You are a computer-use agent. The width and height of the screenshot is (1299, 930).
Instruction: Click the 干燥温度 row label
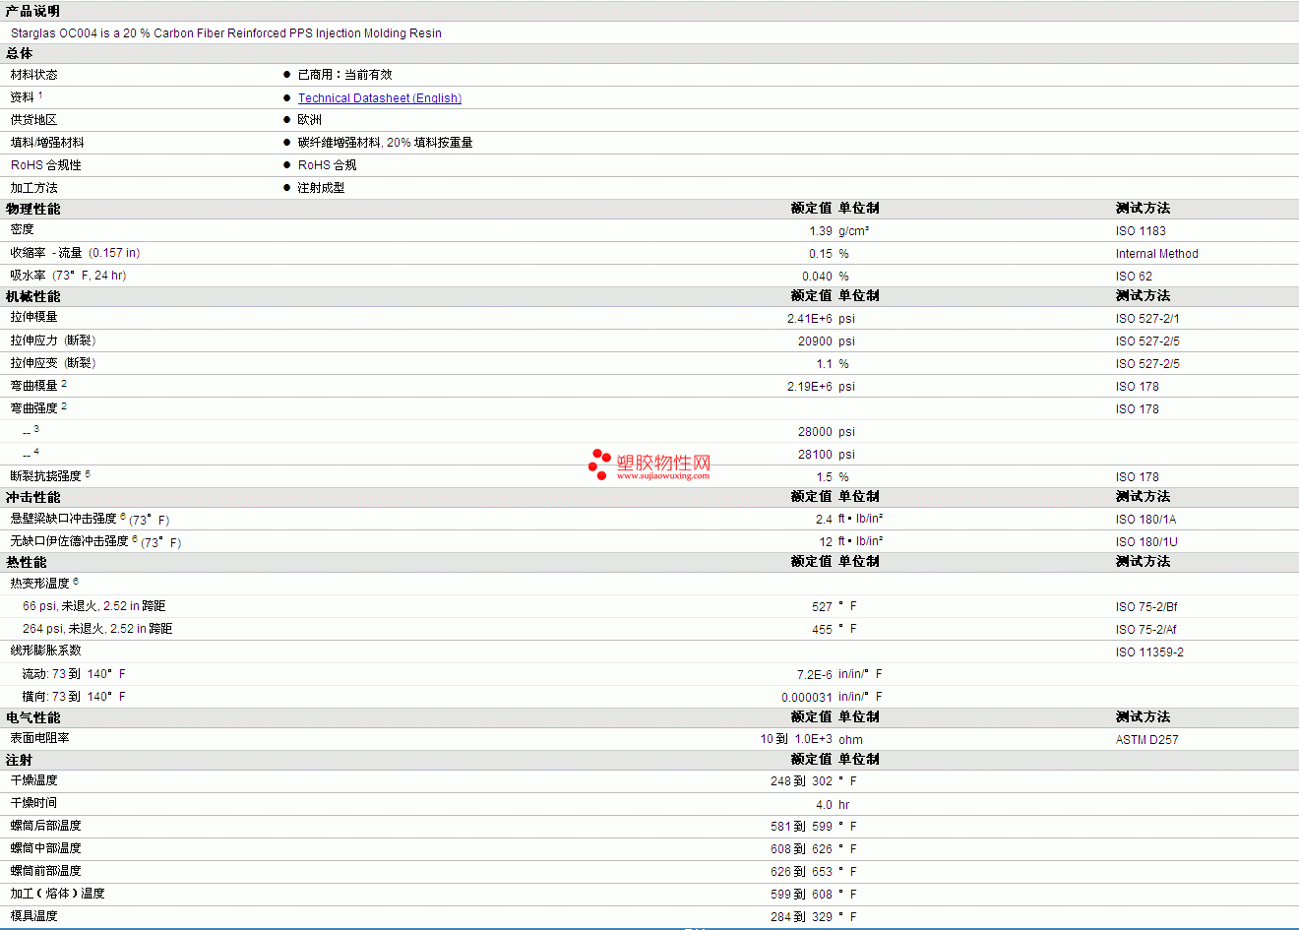pos(34,780)
